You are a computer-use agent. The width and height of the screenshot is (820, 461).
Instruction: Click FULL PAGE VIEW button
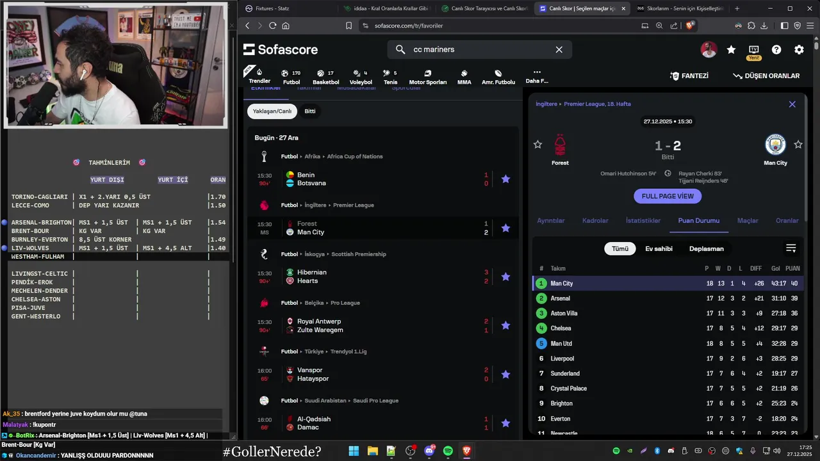tap(668, 196)
